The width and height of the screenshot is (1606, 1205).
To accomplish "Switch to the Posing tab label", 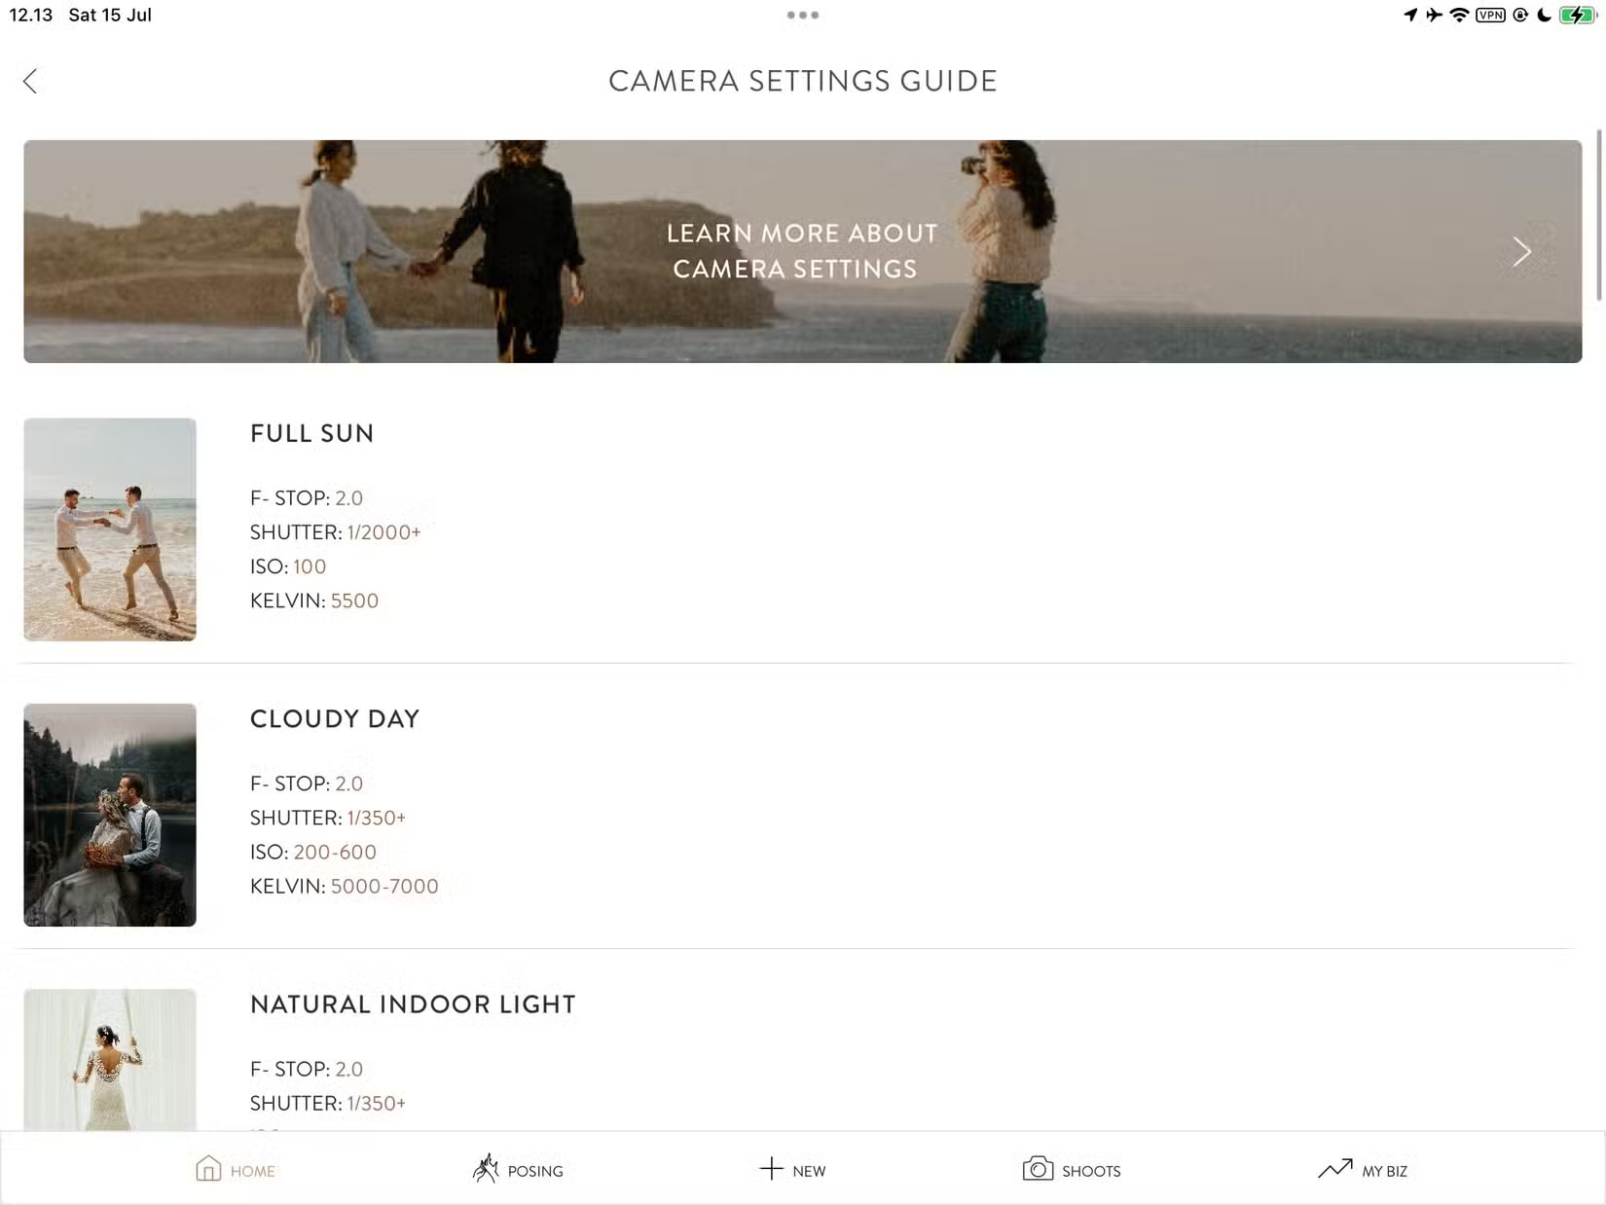I will [535, 1171].
